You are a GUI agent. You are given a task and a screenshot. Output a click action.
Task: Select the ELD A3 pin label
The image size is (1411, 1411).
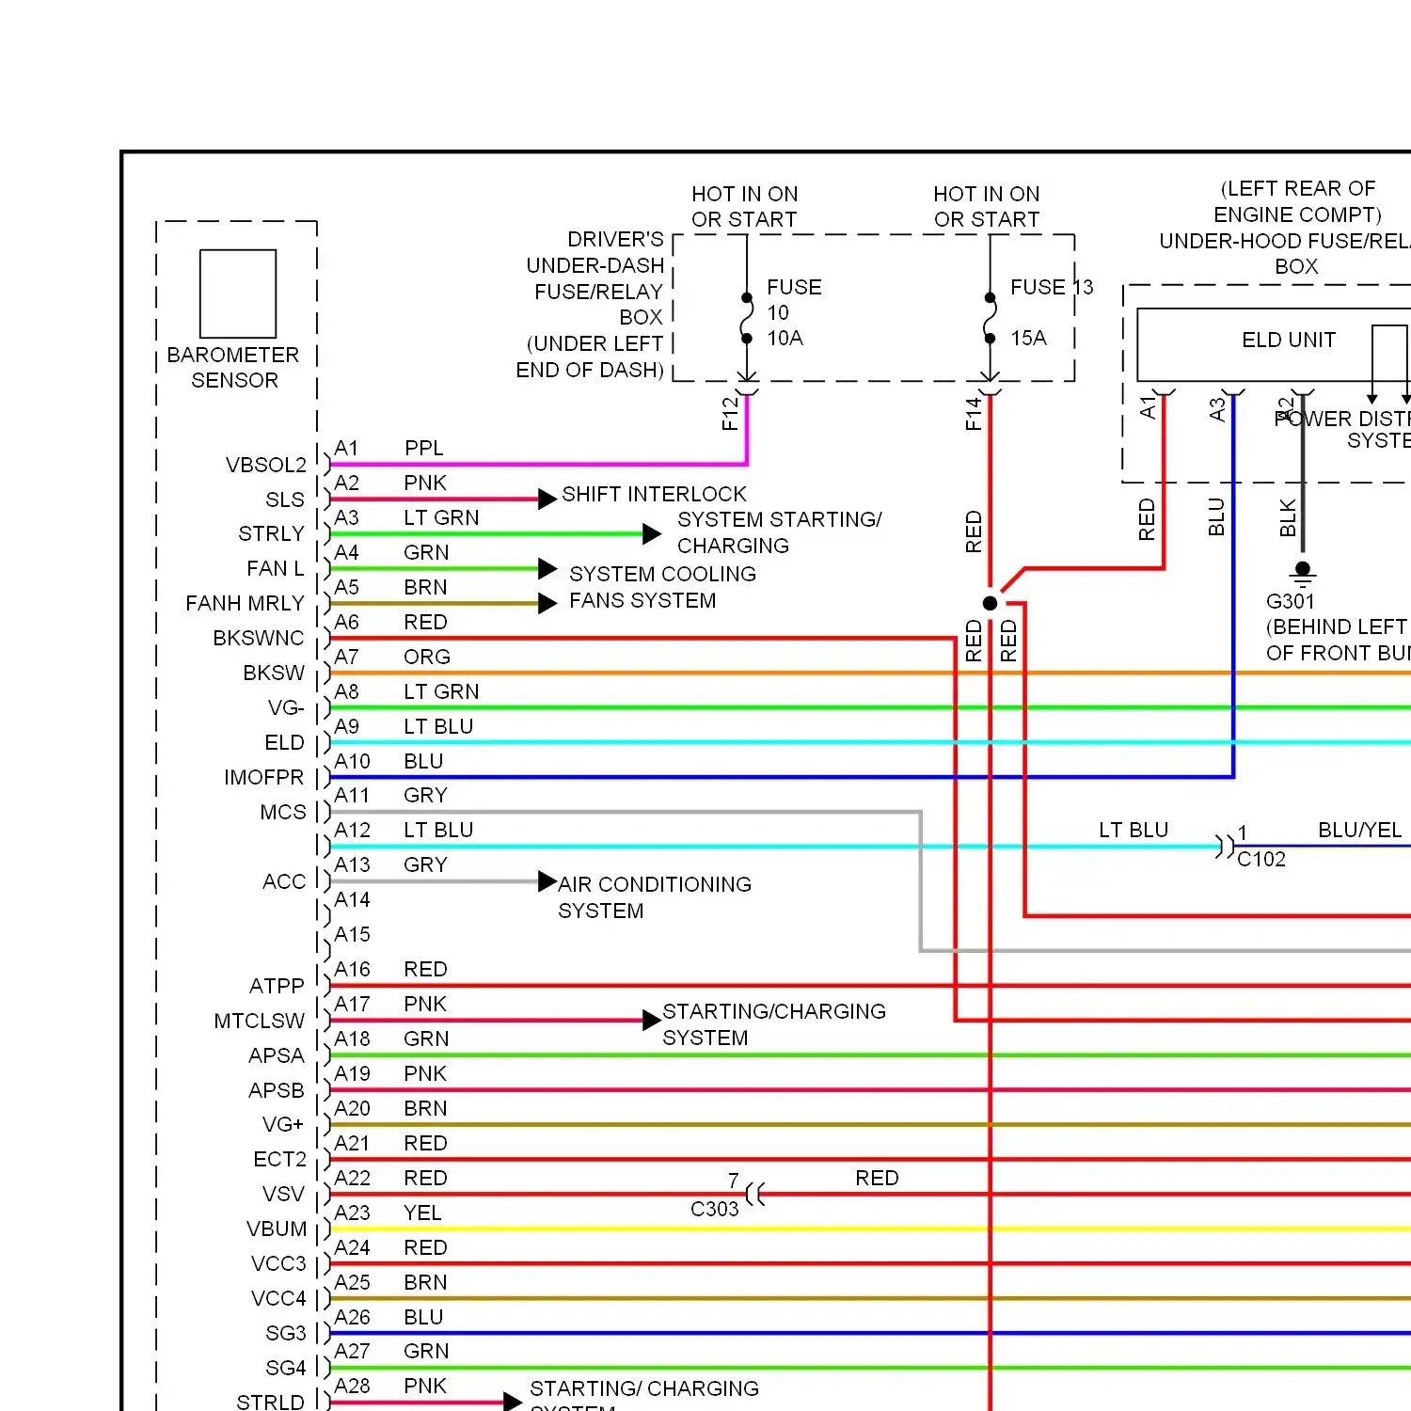[1217, 409]
